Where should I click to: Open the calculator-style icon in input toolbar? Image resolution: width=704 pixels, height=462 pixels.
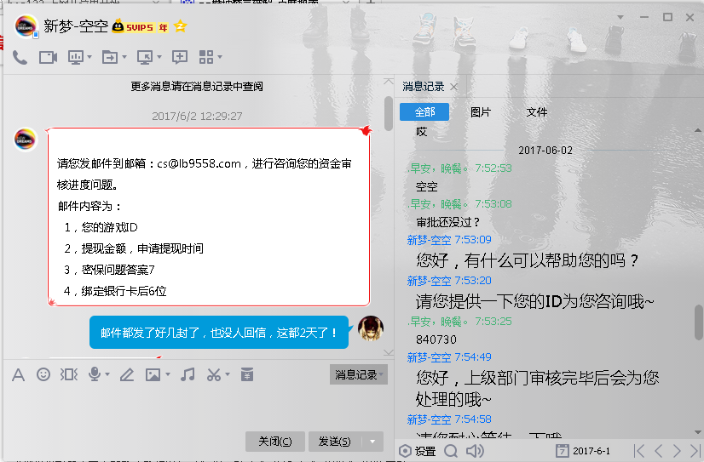coord(247,374)
